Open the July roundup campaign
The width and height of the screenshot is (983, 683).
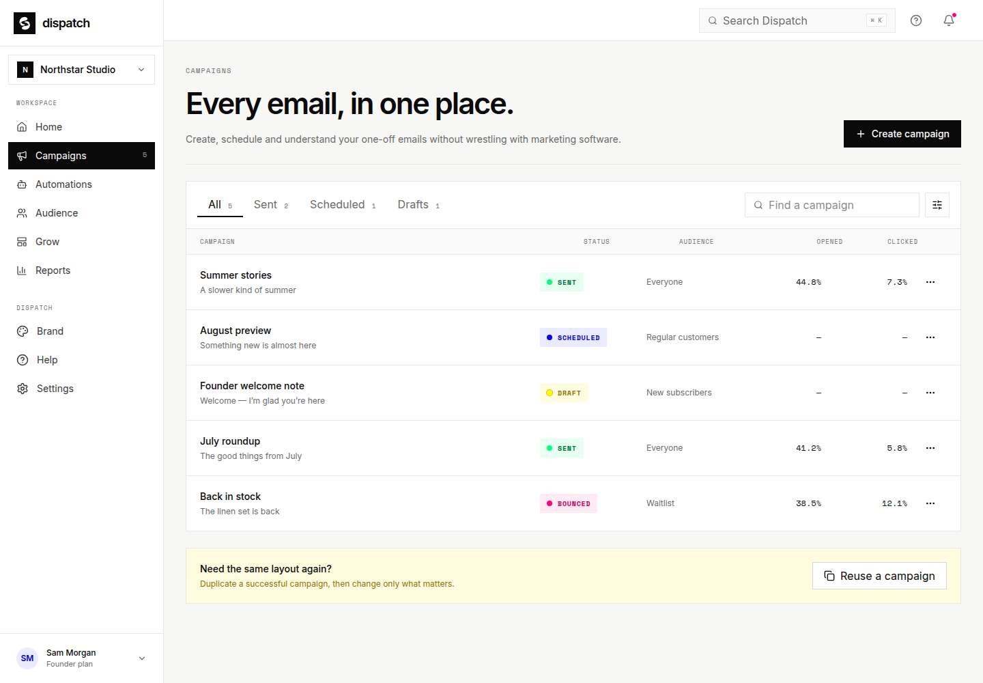coord(230,441)
